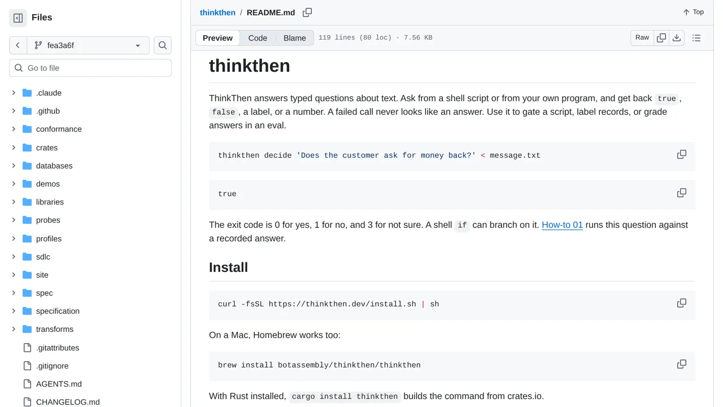This screenshot has height=407, width=723.
Task: Click the Raw button
Action: pyautogui.click(x=642, y=38)
